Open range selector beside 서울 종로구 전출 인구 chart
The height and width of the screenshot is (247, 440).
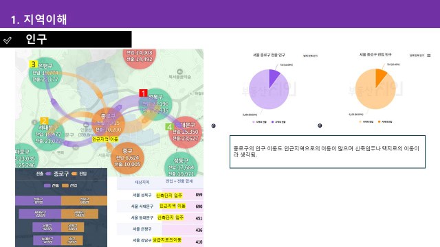tap(310, 56)
